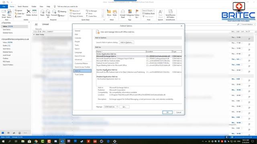257x144 pixels.
Task: Collapse the Favorites section
Action: coord(2,23)
